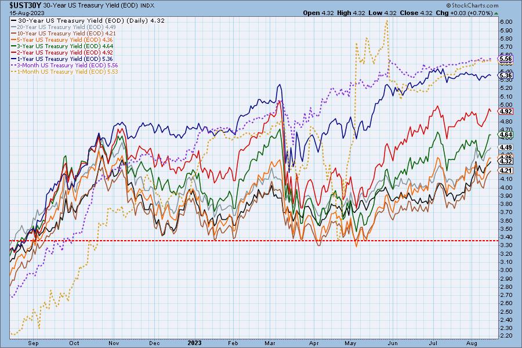Click the 6.00 tick on the yield axis
The image size is (522, 348).
[x=506, y=21]
